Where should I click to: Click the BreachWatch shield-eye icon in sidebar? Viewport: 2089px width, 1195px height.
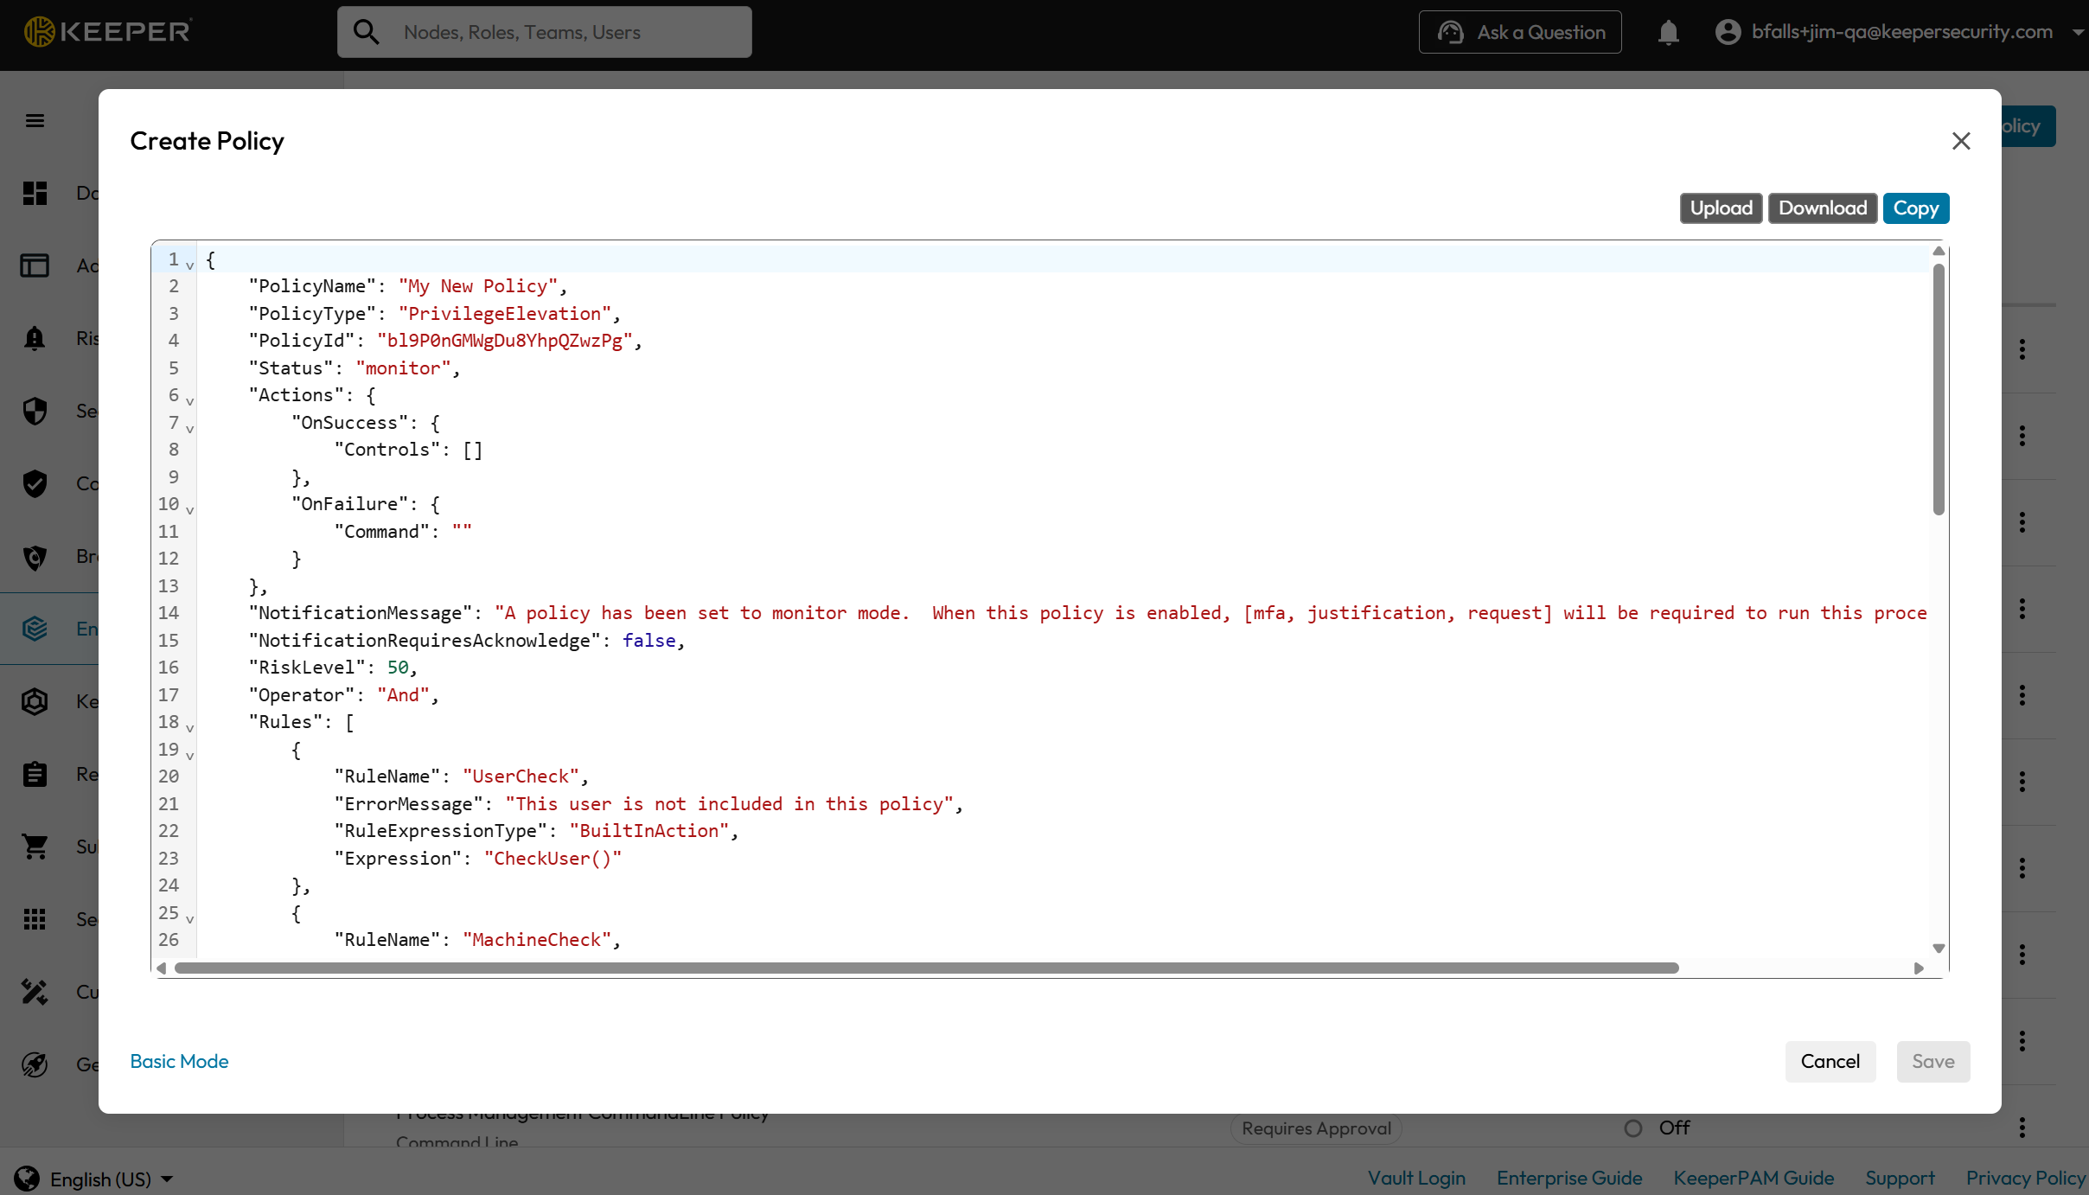(35, 556)
